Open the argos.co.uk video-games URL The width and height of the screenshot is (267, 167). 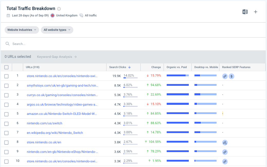coord(62,105)
